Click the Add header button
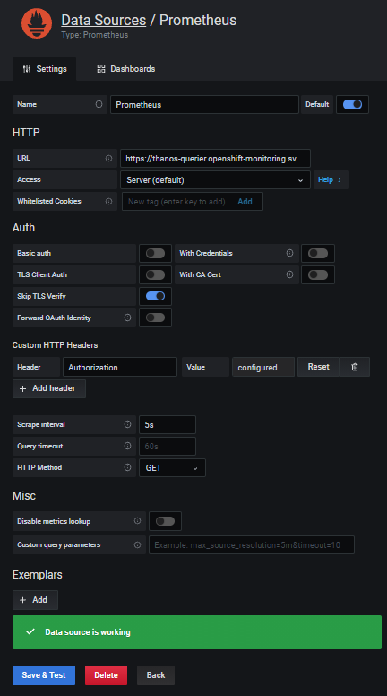 [x=49, y=388]
